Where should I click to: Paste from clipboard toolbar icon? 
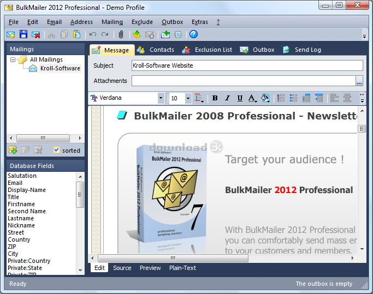tap(76, 35)
